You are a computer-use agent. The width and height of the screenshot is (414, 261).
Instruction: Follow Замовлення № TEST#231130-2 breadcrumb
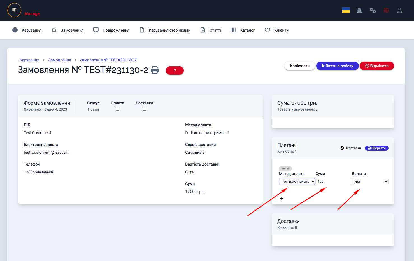108,60
